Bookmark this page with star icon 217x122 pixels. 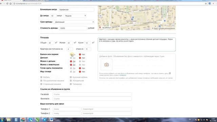click(x=206, y=4)
